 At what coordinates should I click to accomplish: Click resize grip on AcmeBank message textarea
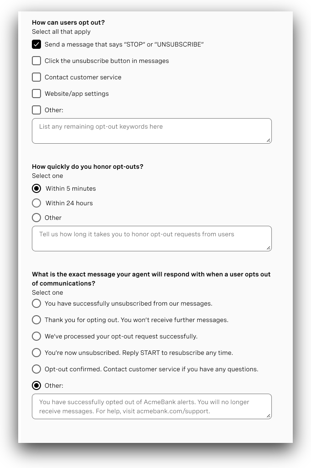[x=269, y=416]
